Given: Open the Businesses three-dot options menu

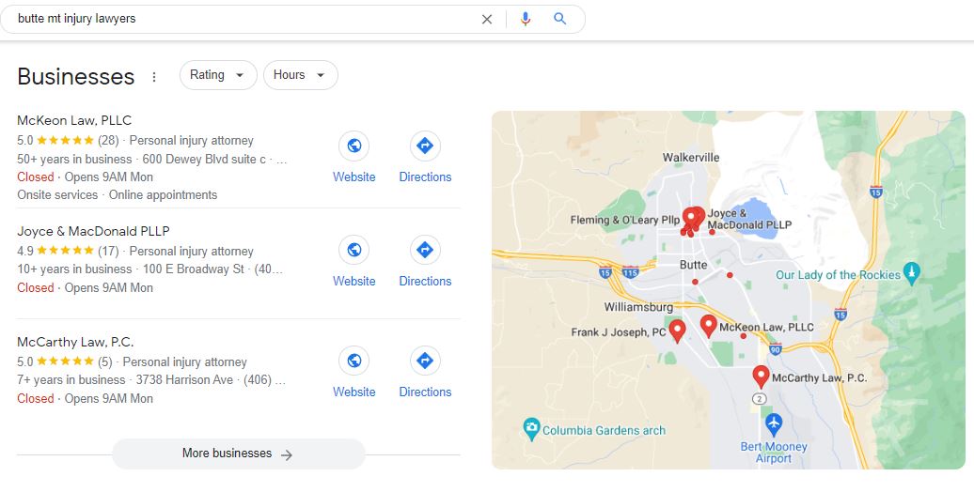Looking at the screenshot, I should pos(154,76).
